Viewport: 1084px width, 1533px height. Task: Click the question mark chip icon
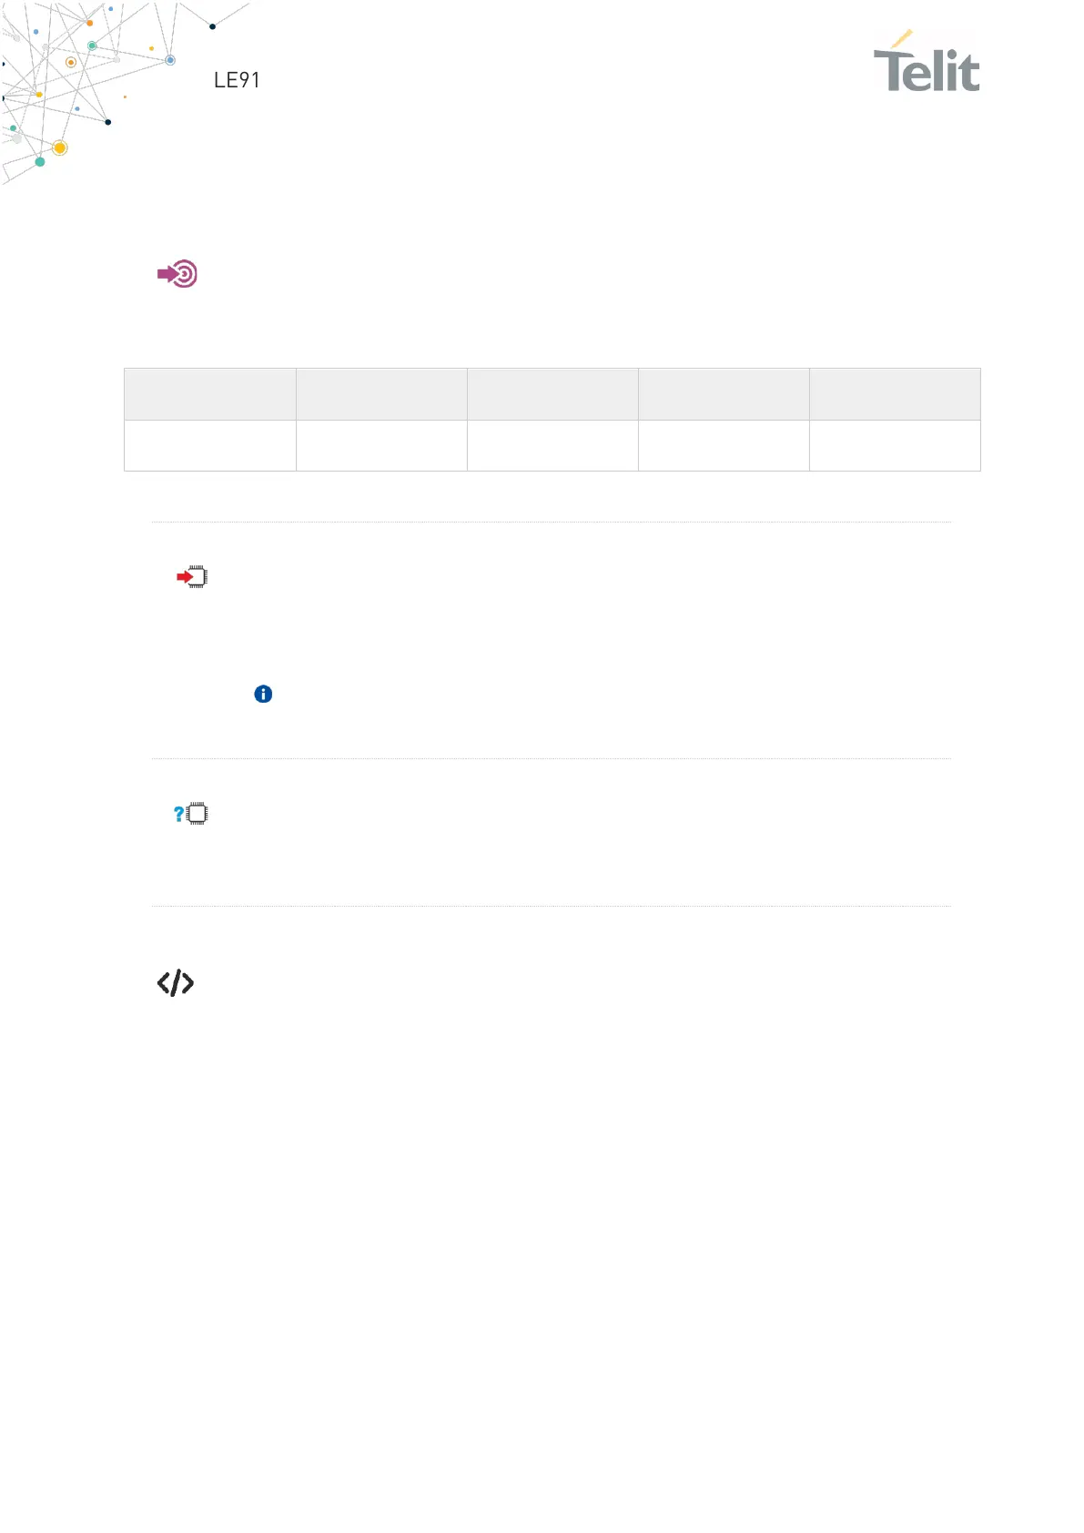point(191,813)
